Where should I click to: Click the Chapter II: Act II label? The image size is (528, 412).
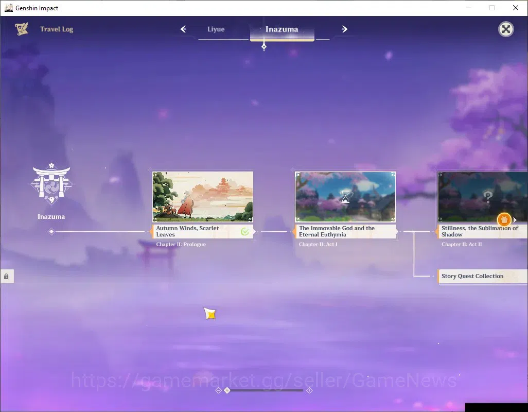pos(461,244)
